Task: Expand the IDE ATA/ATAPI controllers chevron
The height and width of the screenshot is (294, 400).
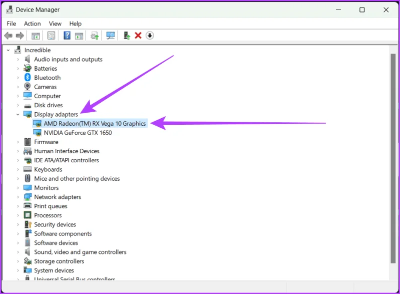Action: pyautogui.click(x=18, y=160)
